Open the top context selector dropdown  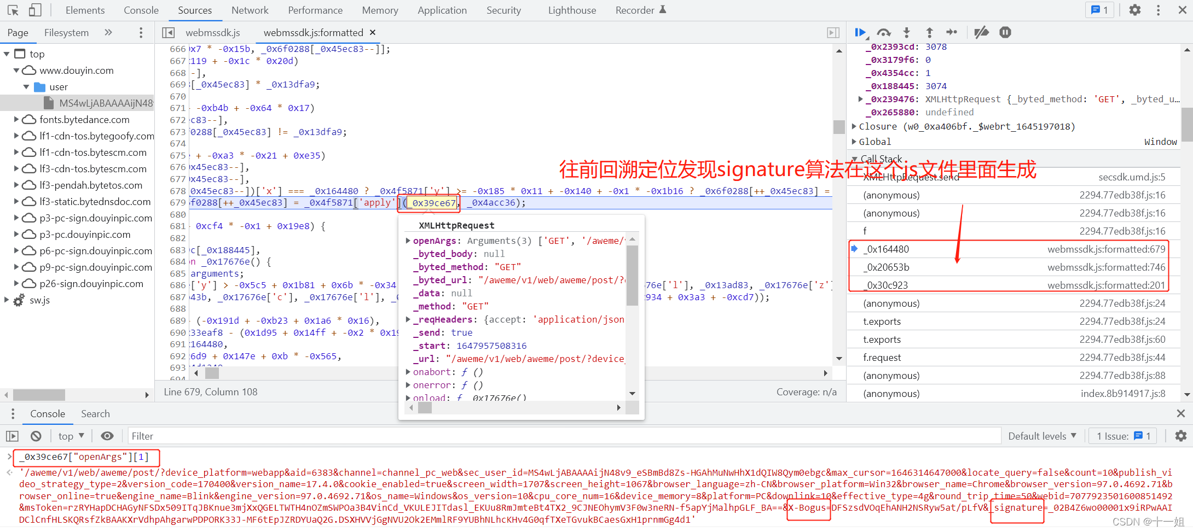71,436
